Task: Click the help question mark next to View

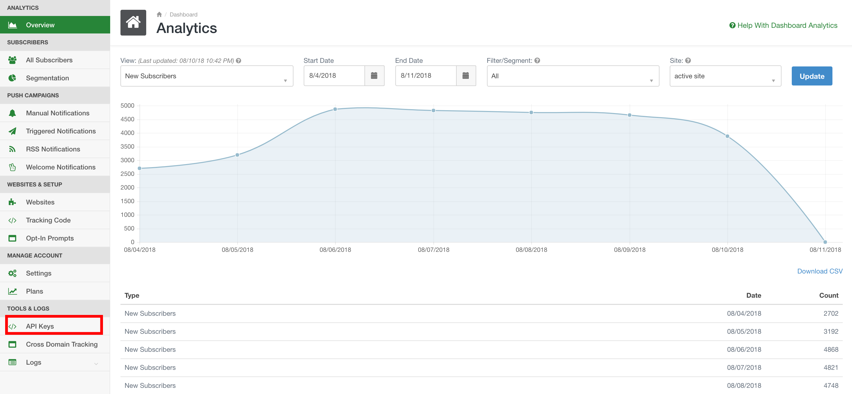Action: coord(238,61)
